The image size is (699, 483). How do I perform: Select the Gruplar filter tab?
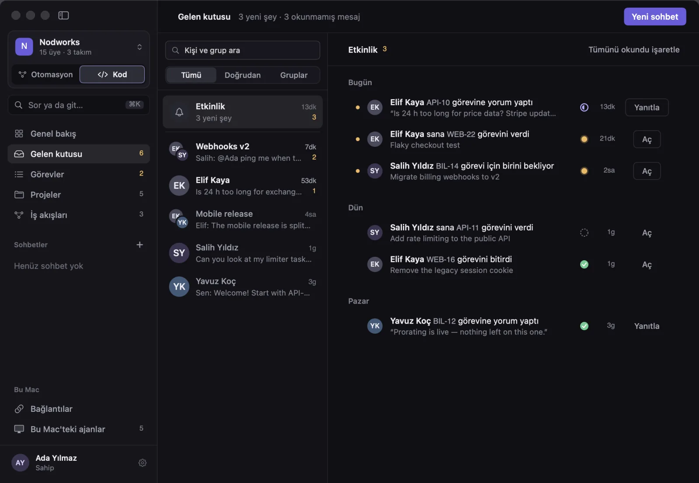(294, 75)
